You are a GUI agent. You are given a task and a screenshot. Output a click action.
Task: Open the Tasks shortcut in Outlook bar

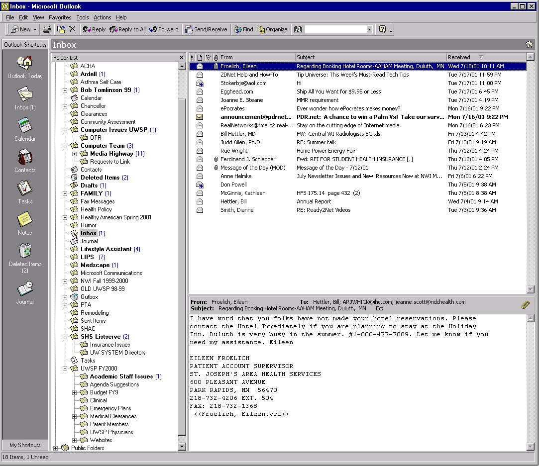click(25, 192)
